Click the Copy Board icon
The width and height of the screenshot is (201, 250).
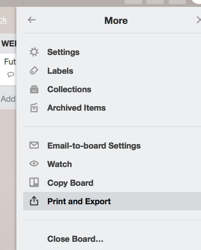click(x=34, y=182)
